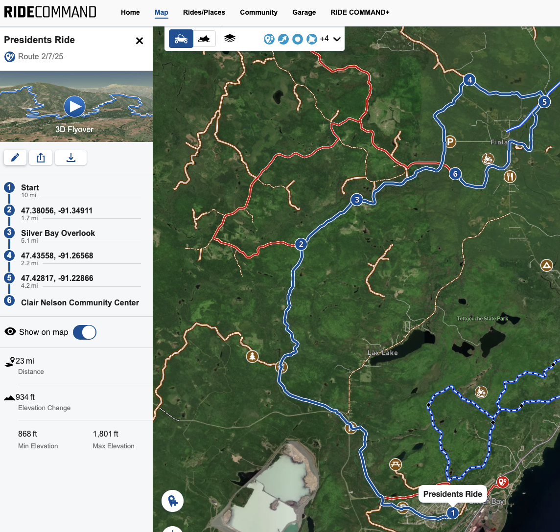Click the 1,801 ft max elevation value

(x=105, y=434)
